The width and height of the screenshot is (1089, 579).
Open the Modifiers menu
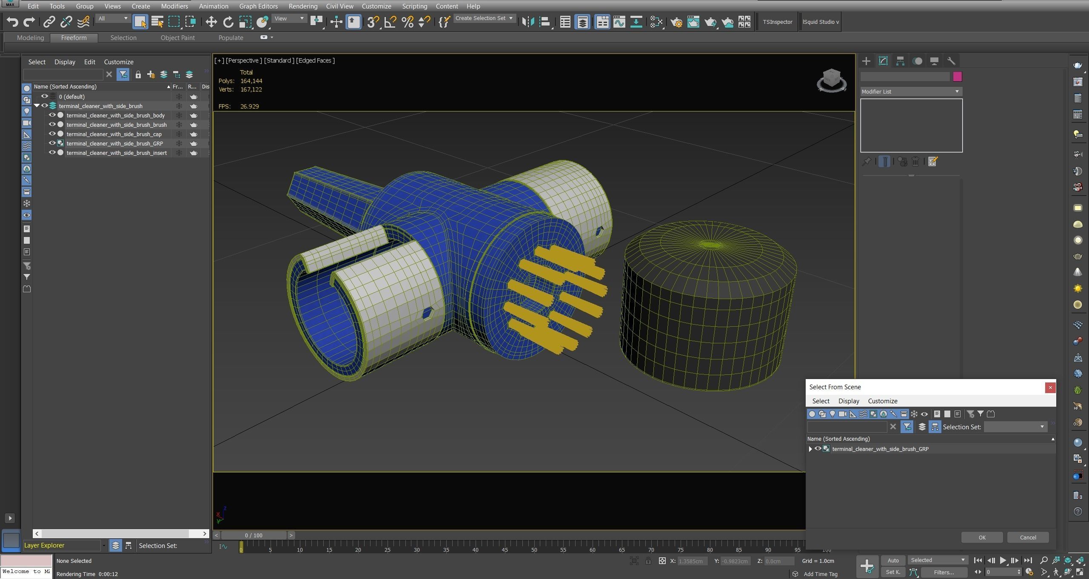pyautogui.click(x=174, y=6)
